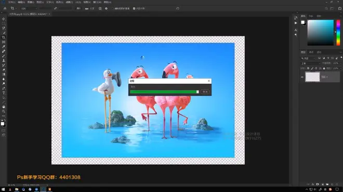Toggle shape layer filter icon
This screenshot has height=192, width=343.
333,58
